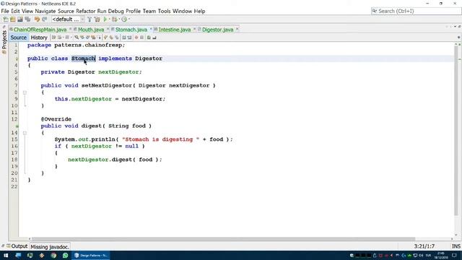Image resolution: width=462 pixels, height=260 pixels.
Task: Click the Find Selection magnifier icon
Action: (77, 38)
